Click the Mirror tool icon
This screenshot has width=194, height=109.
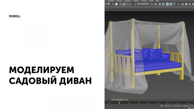pyautogui.click(x=152, y=4)
